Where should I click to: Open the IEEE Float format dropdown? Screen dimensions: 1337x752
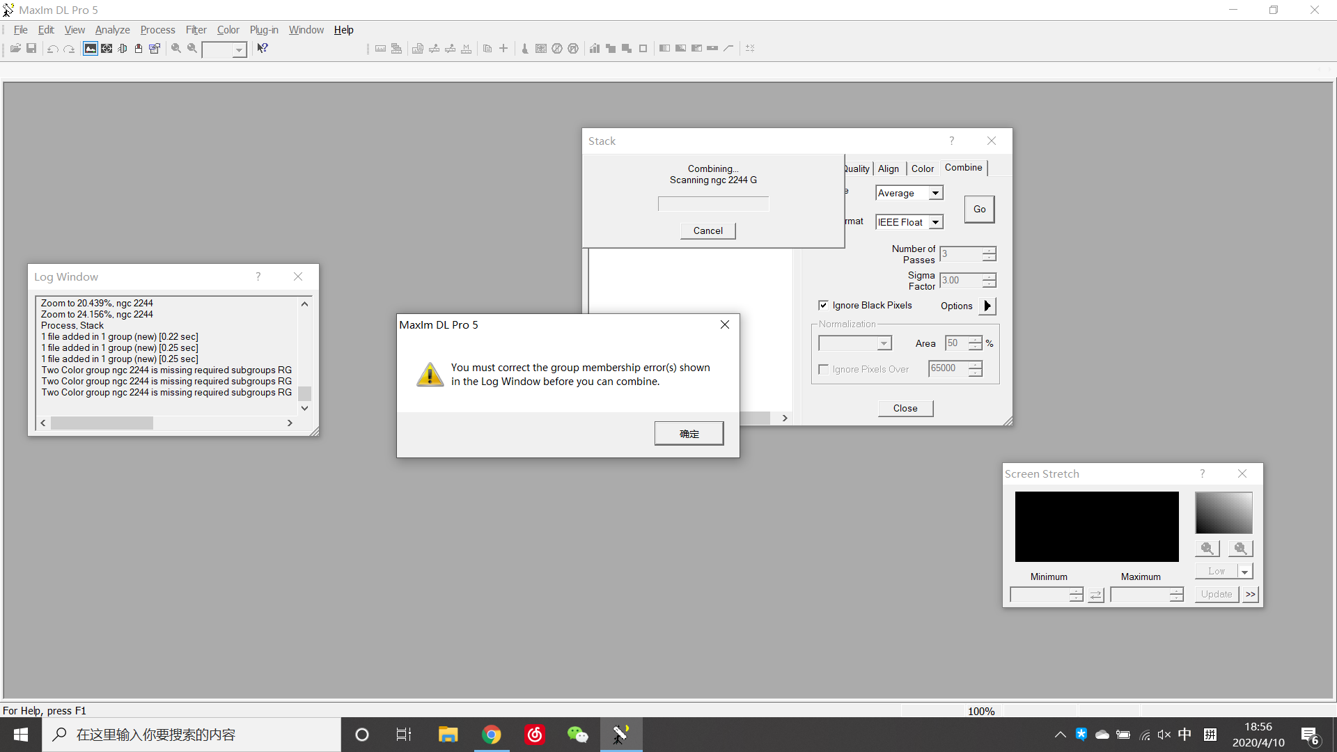click(935, 222)
